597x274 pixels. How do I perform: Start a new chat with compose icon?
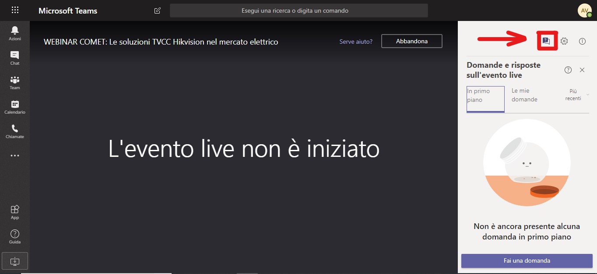(x=158, y=10)
